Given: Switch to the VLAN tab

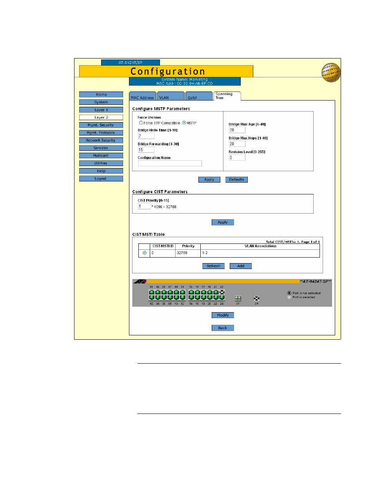Looking at the screenshot, I should click(171, 97).
